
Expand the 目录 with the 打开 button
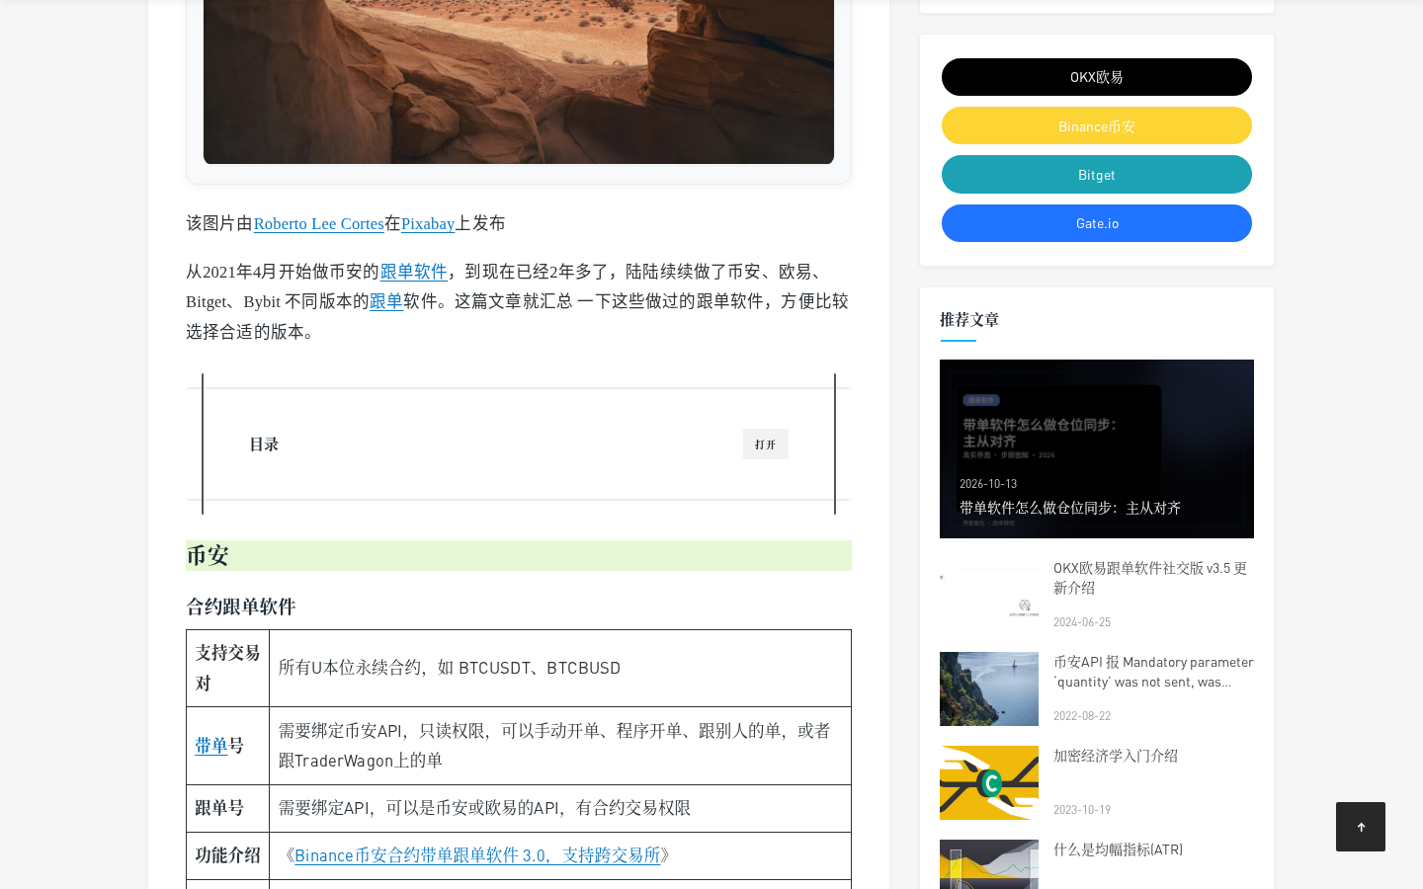click(766, 444)
